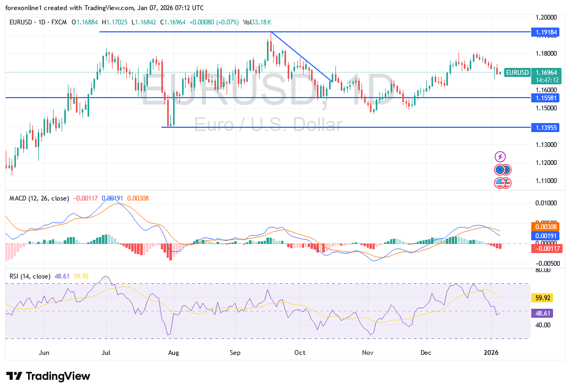
Task: Click the 1.13955 price level label
Action: [546, 127]
